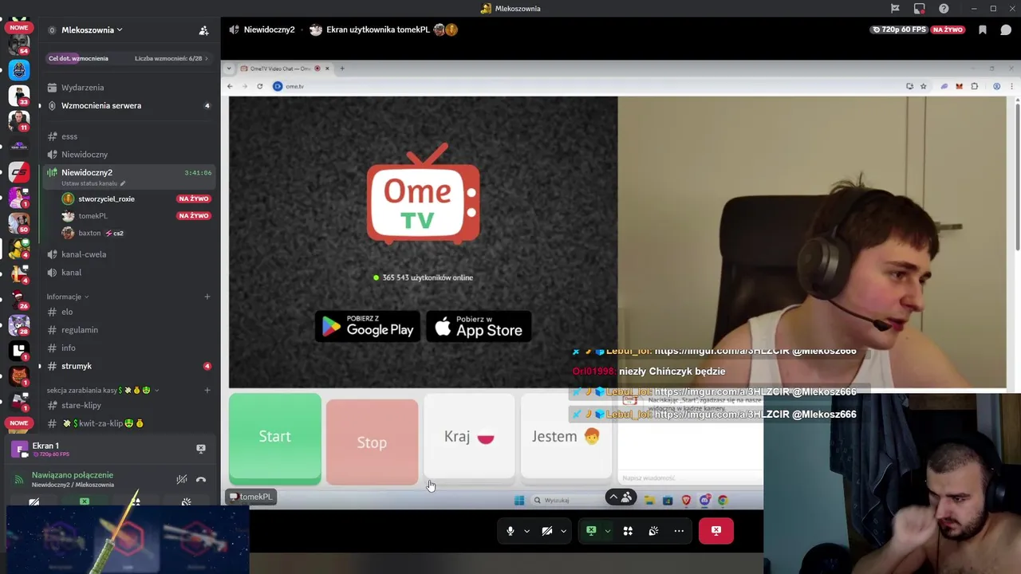
Task: Stop streaming via Ekran 1 panel icon
Action: 201,449
